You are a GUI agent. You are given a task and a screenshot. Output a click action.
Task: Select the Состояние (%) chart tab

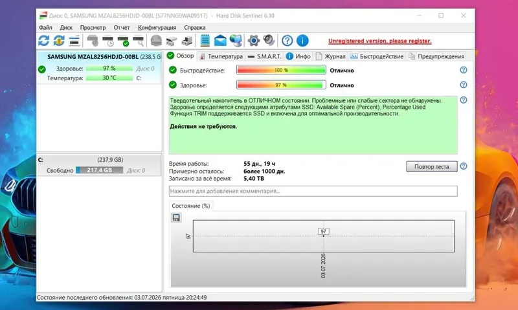point(191,206)
